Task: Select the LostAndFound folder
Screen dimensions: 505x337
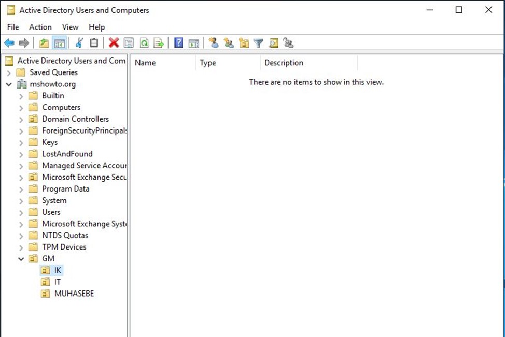Action: 67,154
